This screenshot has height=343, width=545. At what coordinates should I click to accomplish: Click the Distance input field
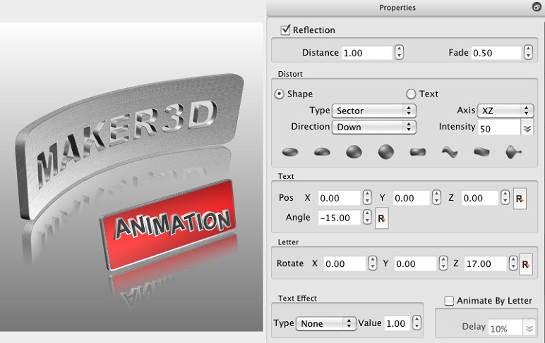(366, 53)
